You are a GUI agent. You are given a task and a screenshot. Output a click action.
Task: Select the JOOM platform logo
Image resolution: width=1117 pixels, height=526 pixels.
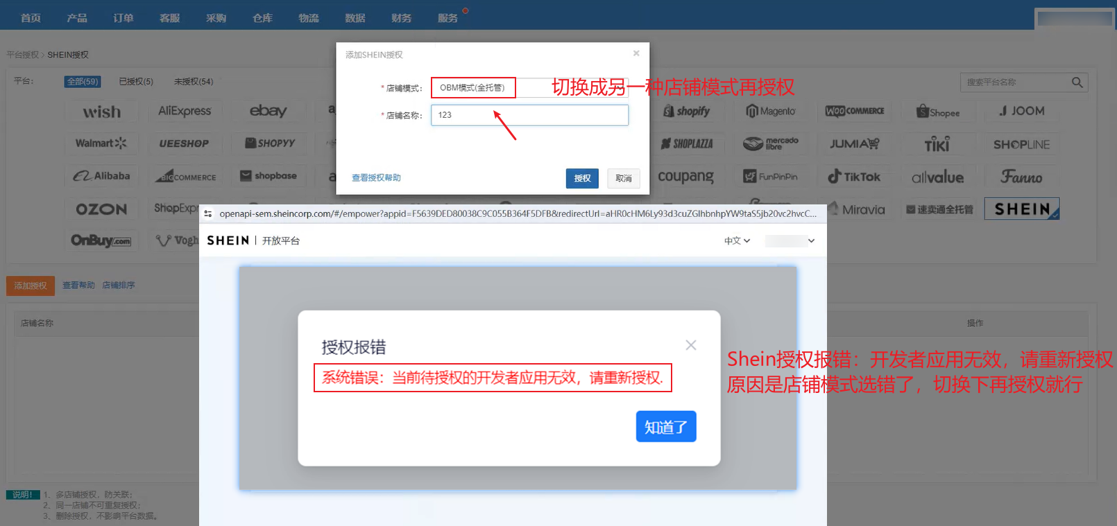tap(1022, 111)
